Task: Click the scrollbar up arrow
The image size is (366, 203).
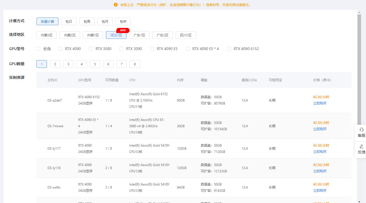Action: tap(359, 12)
